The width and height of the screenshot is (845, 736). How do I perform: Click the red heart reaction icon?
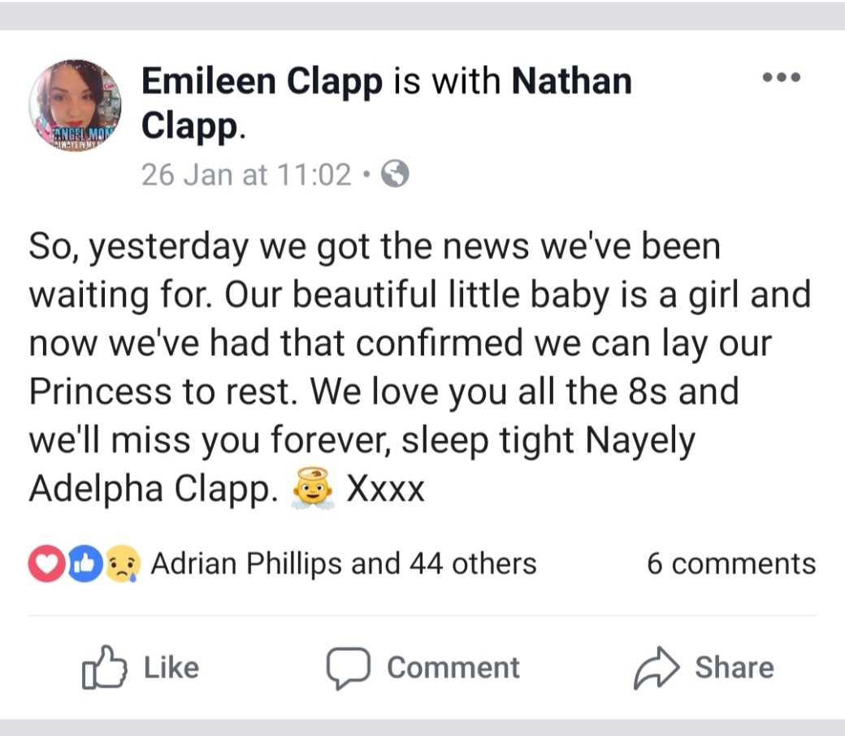click(44, 565)
